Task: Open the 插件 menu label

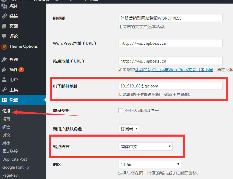Action: pos(14,70)
